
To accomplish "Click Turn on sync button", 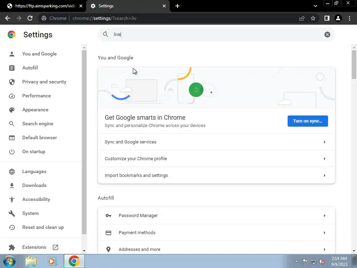I will pos(307,121).
